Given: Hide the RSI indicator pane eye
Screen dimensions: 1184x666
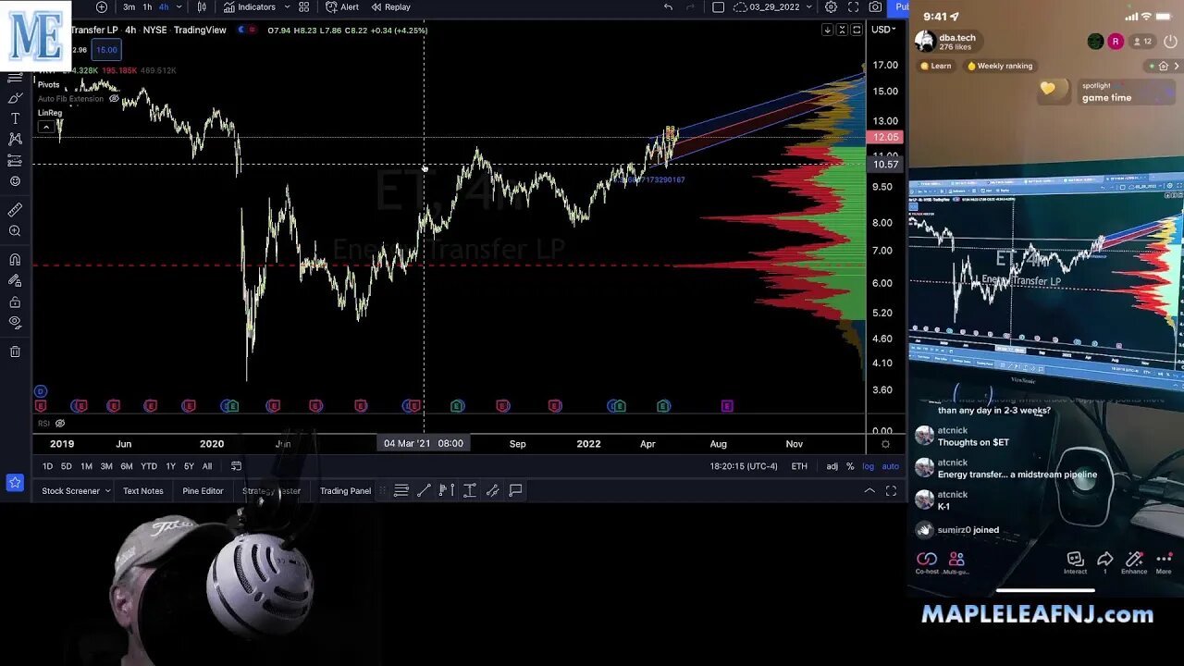Looking at the screenshot, I should tap(60, 424).
